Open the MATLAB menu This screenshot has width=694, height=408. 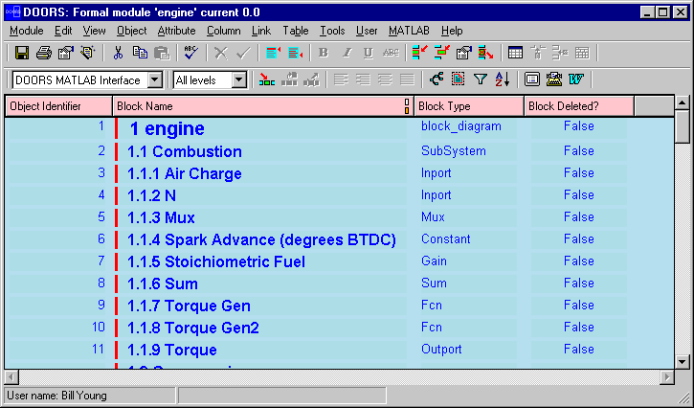[409, 31]
